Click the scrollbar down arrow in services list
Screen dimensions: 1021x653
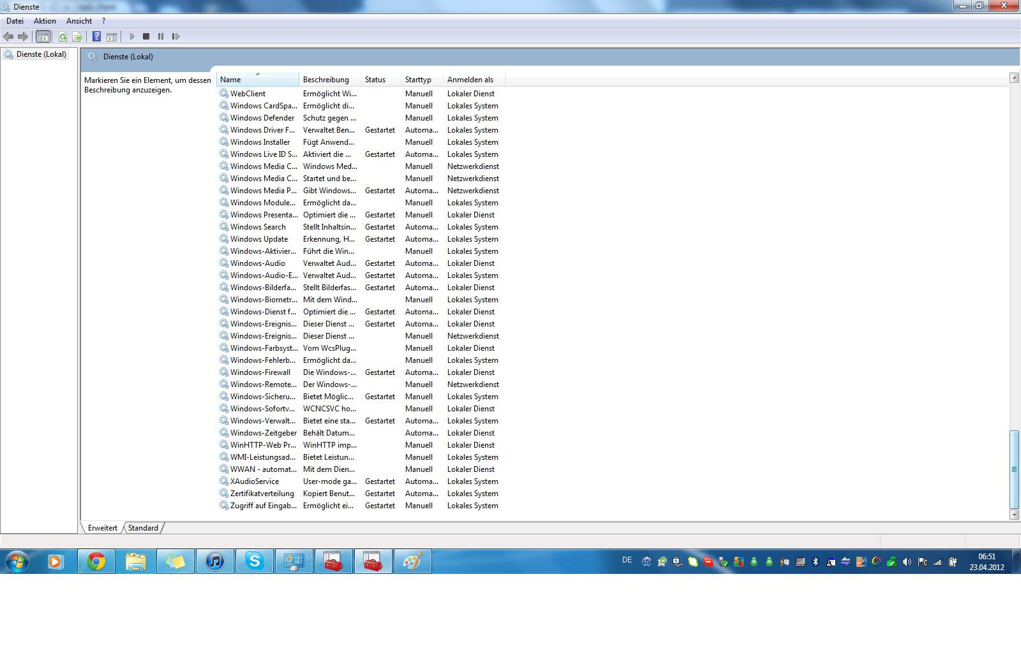point(1014,514)
